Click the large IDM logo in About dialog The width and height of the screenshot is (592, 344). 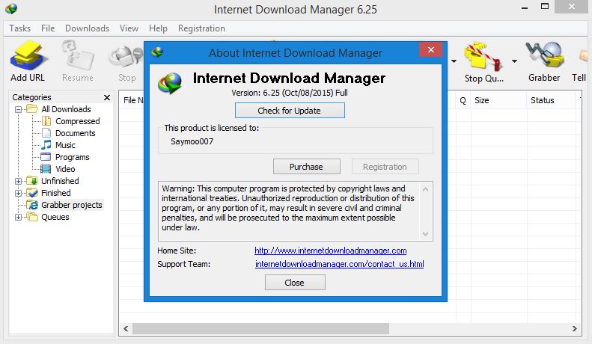(x=170, y=83)
